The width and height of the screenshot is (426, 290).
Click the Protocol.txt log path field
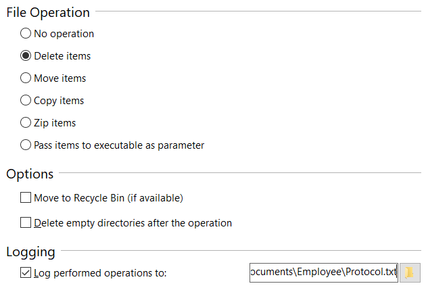[323, 272]
